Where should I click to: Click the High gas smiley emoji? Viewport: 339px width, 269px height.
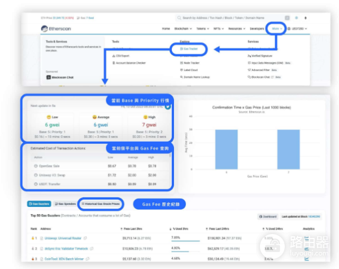(146, 117)
